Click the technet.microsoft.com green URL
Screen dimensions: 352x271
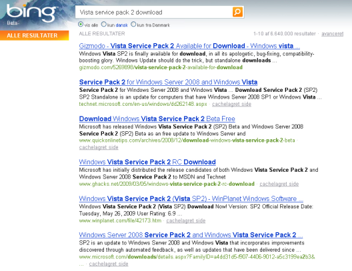point(143,104)
